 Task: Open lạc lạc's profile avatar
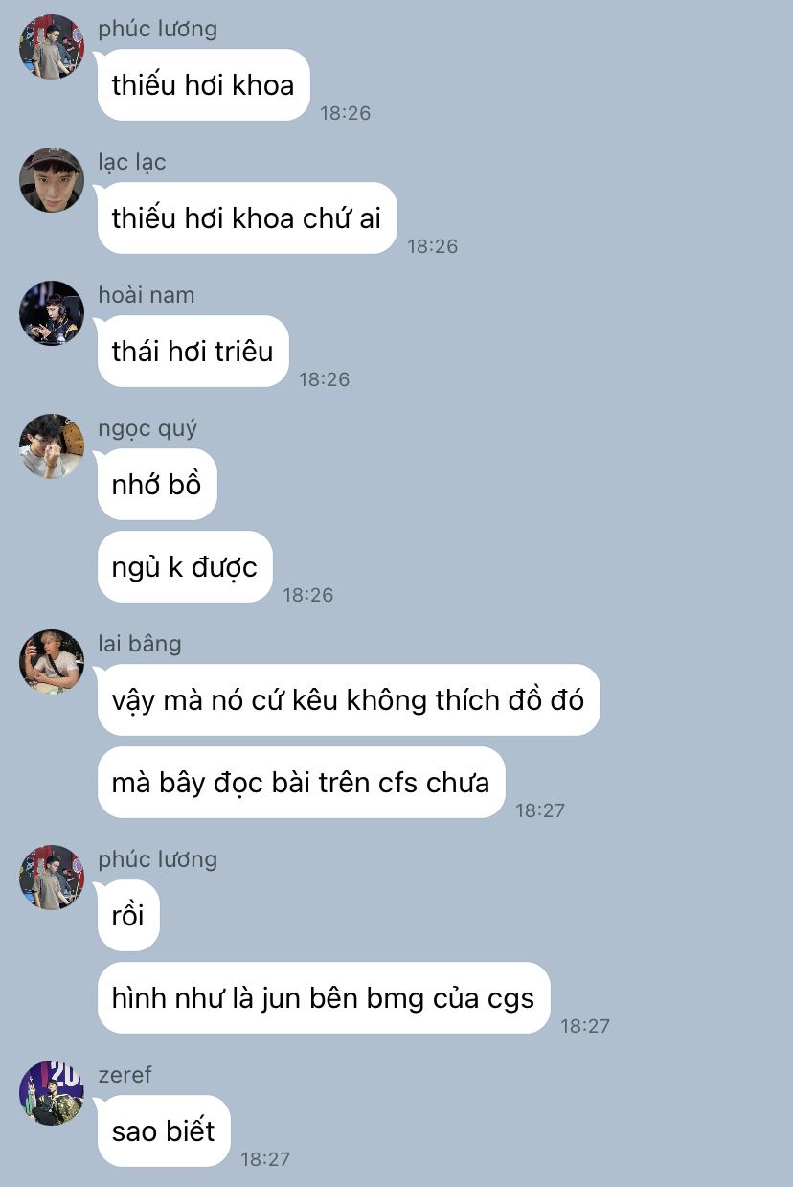(52, 180)
